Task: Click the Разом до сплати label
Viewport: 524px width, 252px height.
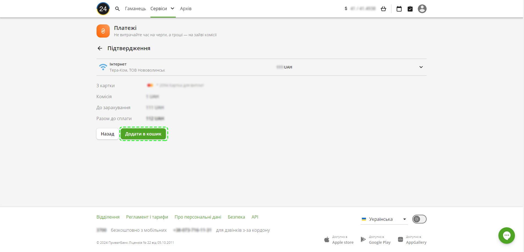Action: pyautogui.click(x=114, y=118)
